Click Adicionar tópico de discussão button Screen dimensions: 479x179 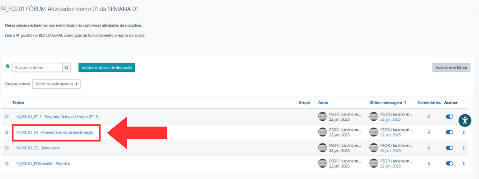tap(107, 68)
